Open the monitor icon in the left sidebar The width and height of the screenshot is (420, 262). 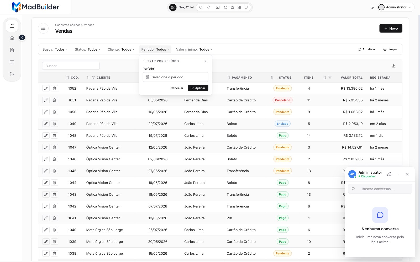tap(12, 62)
